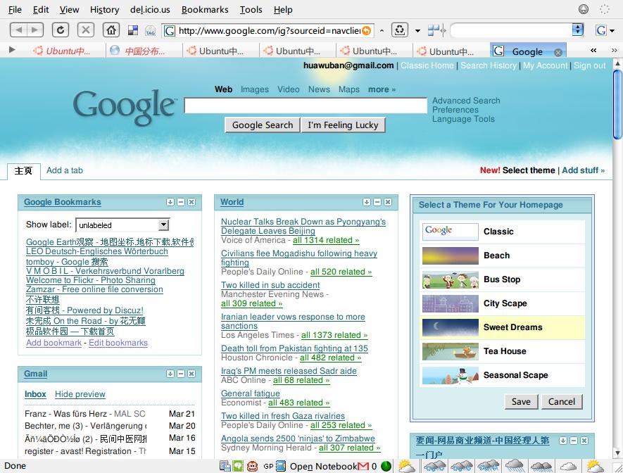Screen dimensions: 623x473
Task: Minimize the World news gadget
Action: pos(377,202)
